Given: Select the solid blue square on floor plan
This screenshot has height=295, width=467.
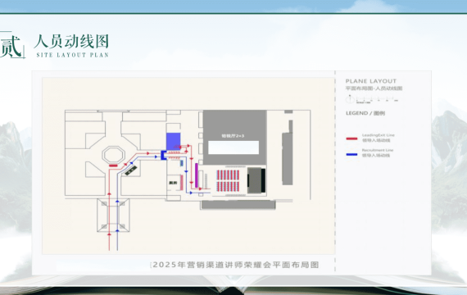Looking at the screenshot, I should (x=173, y=142).
